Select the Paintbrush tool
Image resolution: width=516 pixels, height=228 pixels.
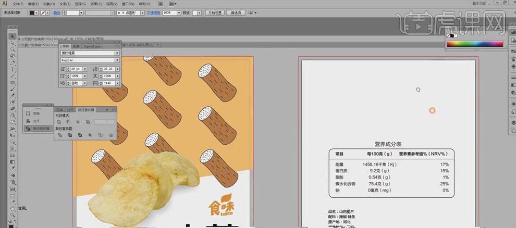(13, 89)
